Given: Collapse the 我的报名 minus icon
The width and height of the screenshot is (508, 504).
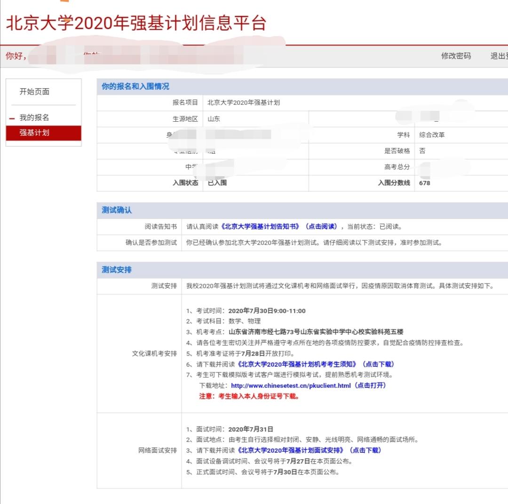Looking at the screenshot, I should click(12, 118).
